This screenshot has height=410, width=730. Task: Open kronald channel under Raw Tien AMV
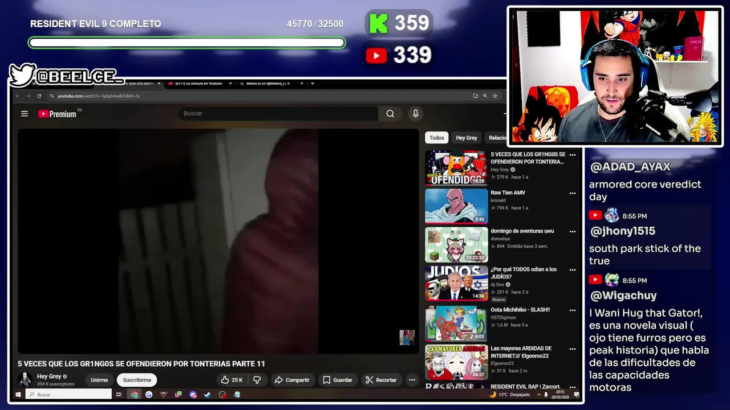click(498, 200)
